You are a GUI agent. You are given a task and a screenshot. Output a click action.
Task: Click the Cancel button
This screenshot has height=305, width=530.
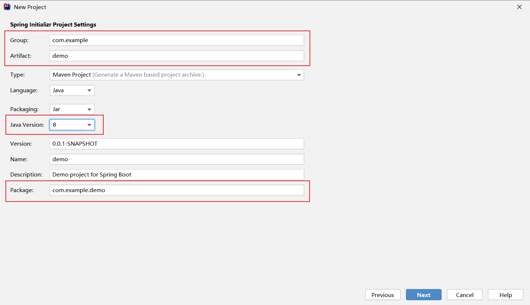click(465, 295)
